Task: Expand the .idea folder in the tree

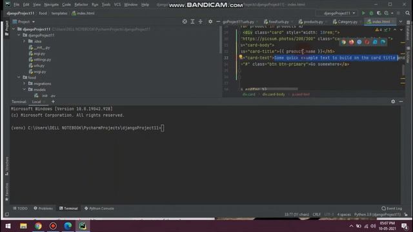Action: click(x=24, y=41)
